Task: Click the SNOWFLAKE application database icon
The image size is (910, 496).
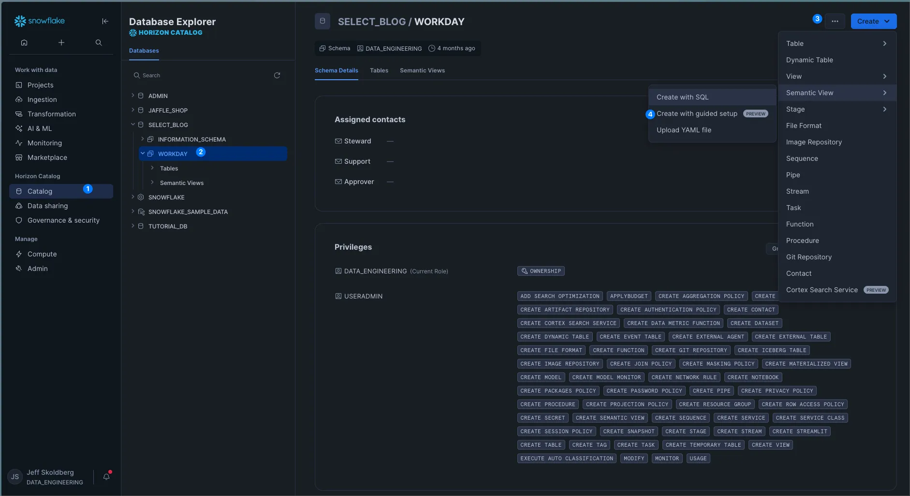Action: coord(141,198)
